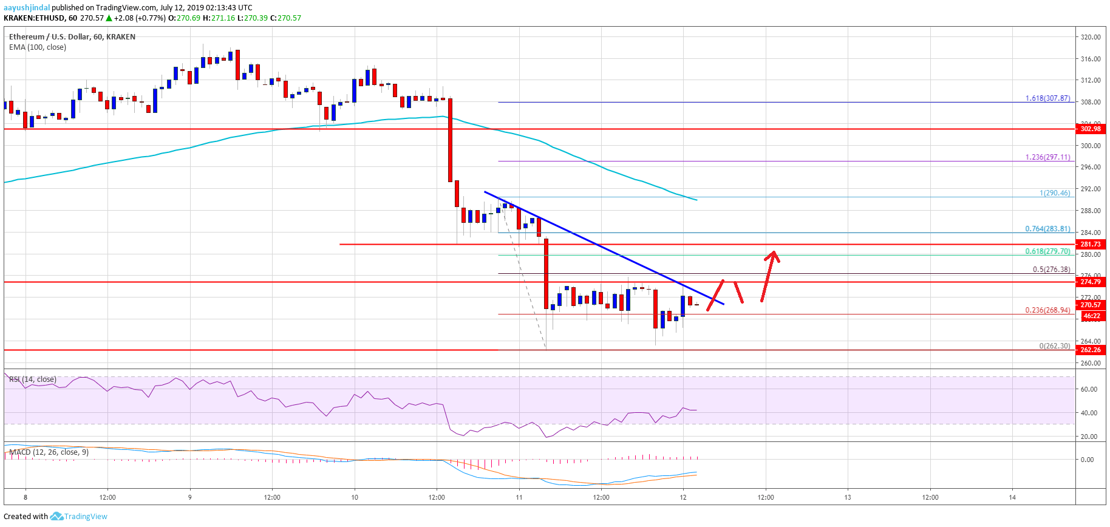1110x527 pixels.
Task: Select the 1.236(297.11) Fibonacci level label
Action: click(x=1047, y=157)
